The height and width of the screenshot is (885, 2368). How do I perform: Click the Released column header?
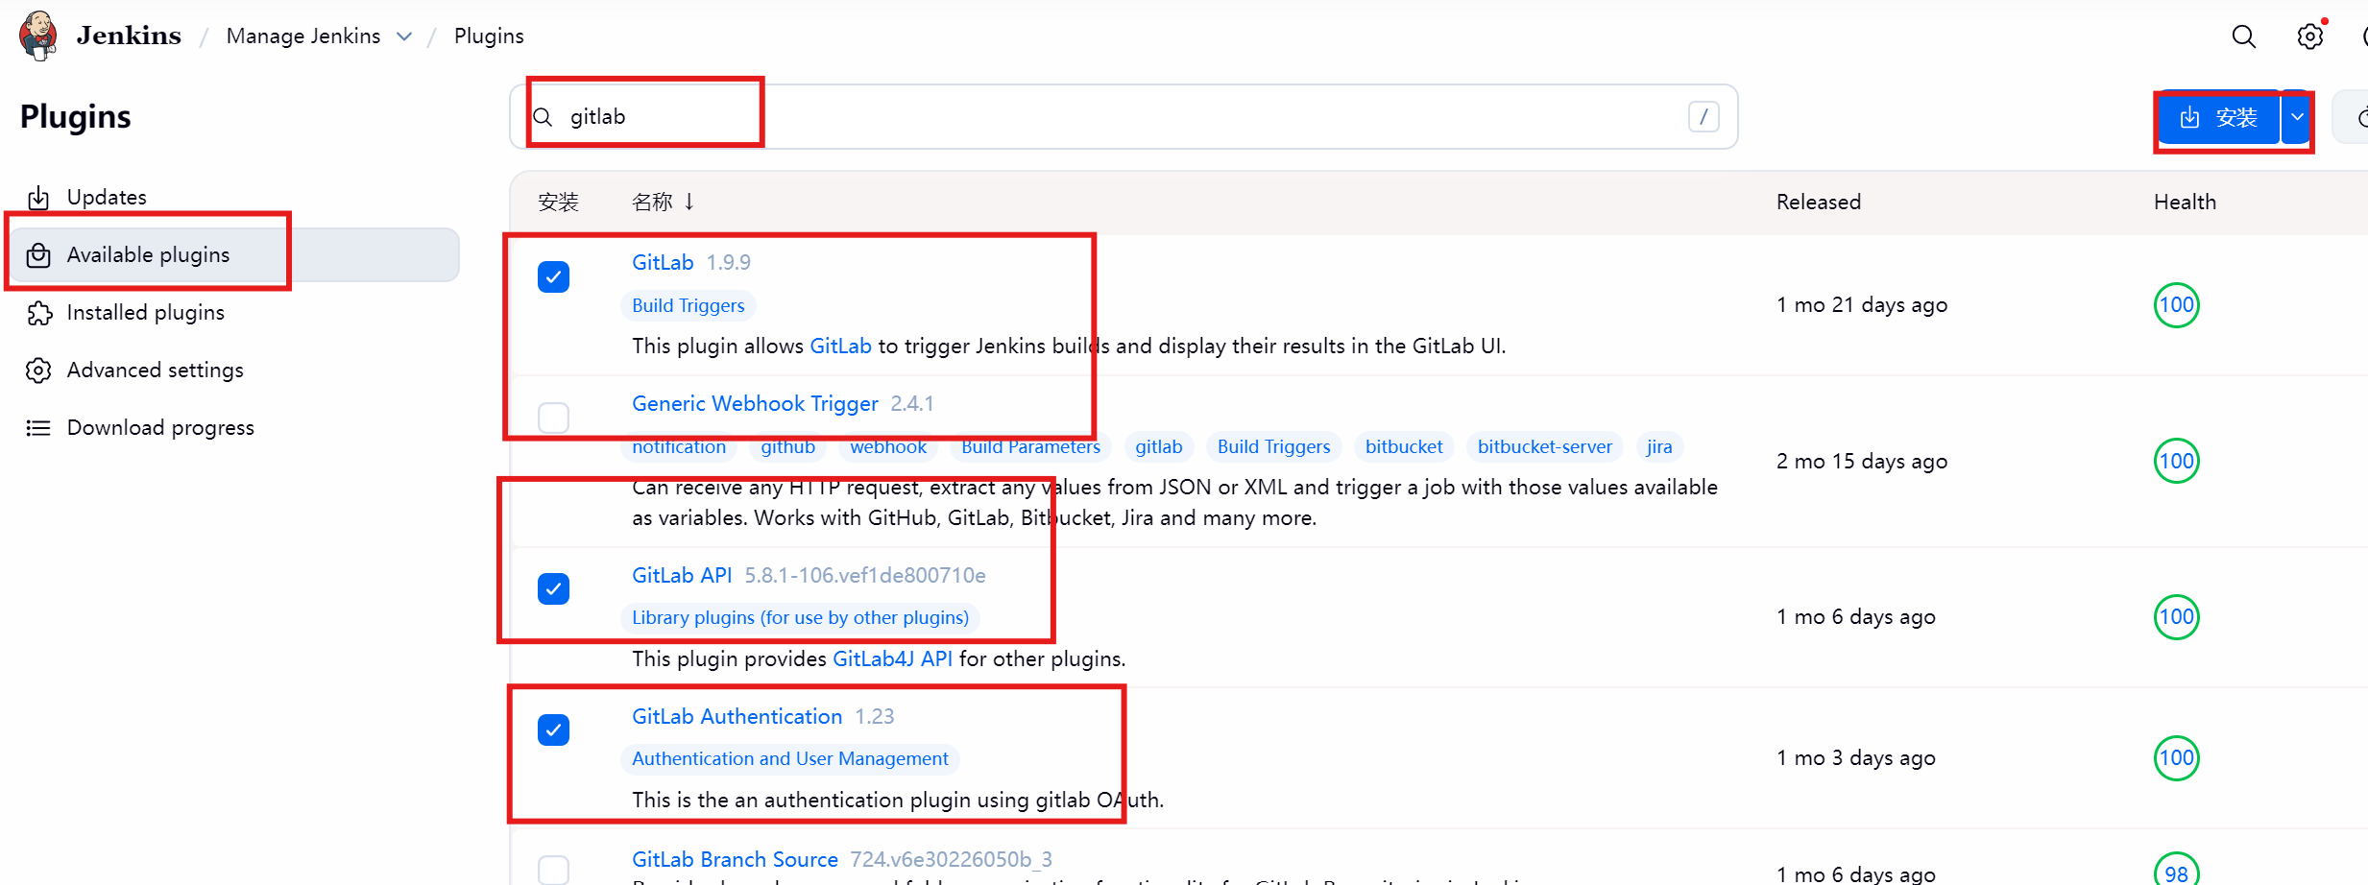point(1818,202)
